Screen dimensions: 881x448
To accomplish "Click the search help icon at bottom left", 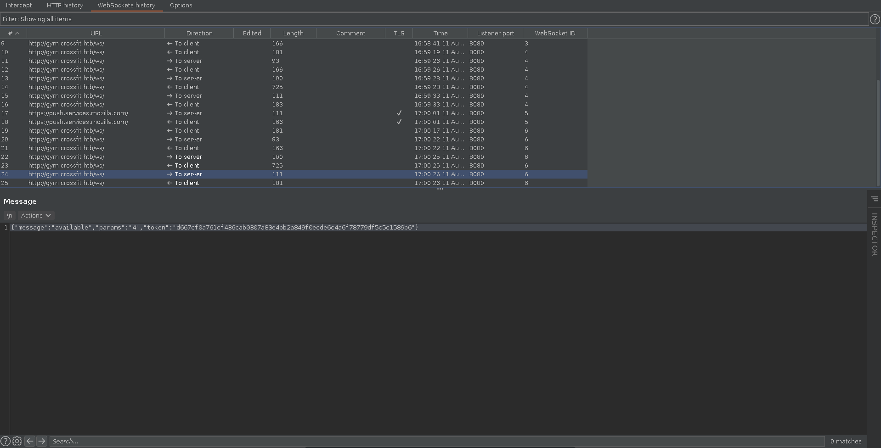I will (x=6, y=442).
